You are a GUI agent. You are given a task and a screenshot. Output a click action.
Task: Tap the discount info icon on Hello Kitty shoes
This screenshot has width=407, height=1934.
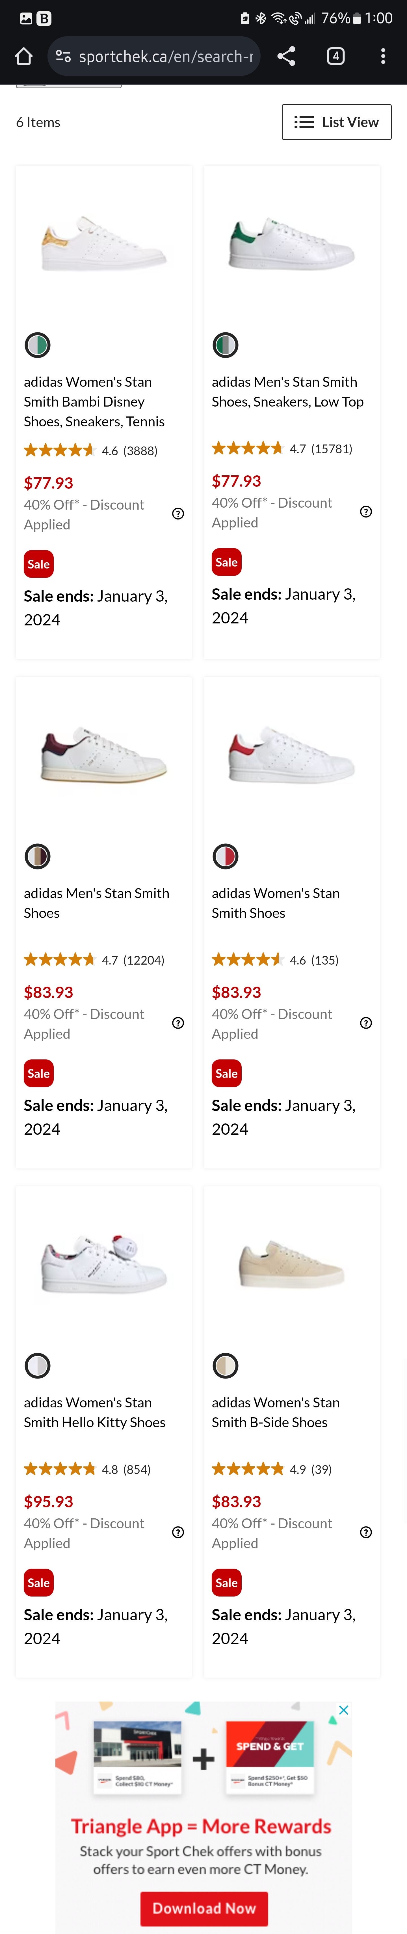click(x=178, y=1532)
